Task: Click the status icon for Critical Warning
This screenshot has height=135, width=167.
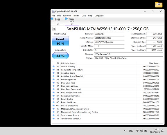Action: click(53, 66)
